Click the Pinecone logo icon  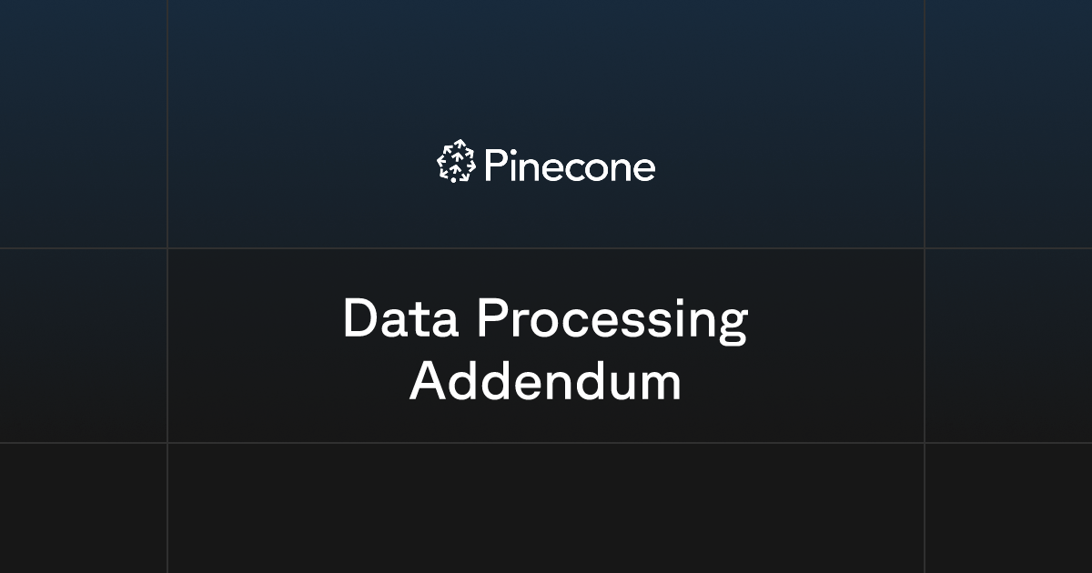click(456, 162)
